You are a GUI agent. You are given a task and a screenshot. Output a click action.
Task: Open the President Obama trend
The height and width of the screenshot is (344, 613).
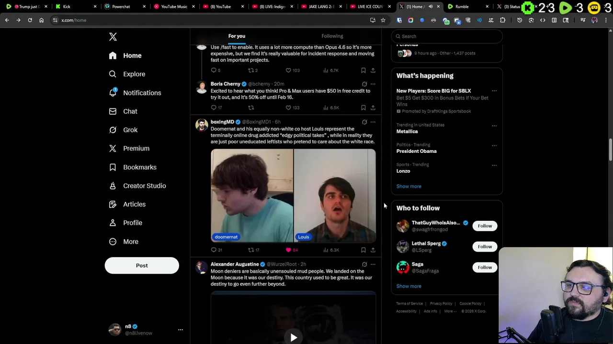[416, 151]
